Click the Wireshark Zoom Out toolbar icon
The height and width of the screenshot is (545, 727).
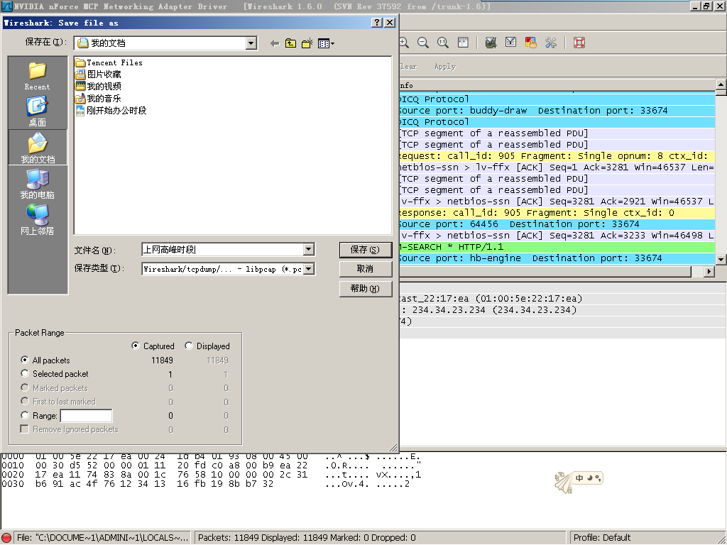click(423, 43)
